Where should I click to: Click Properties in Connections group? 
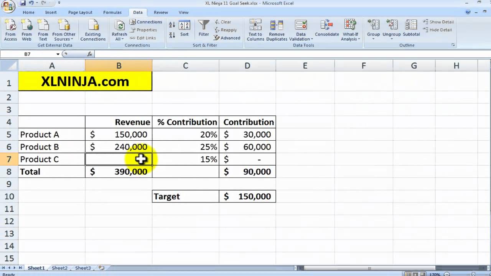click(143, 30)
